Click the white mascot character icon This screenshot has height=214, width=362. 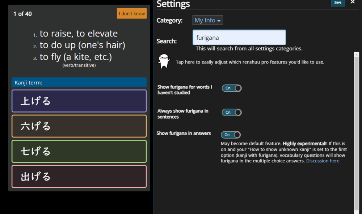(x=164, y=61)
